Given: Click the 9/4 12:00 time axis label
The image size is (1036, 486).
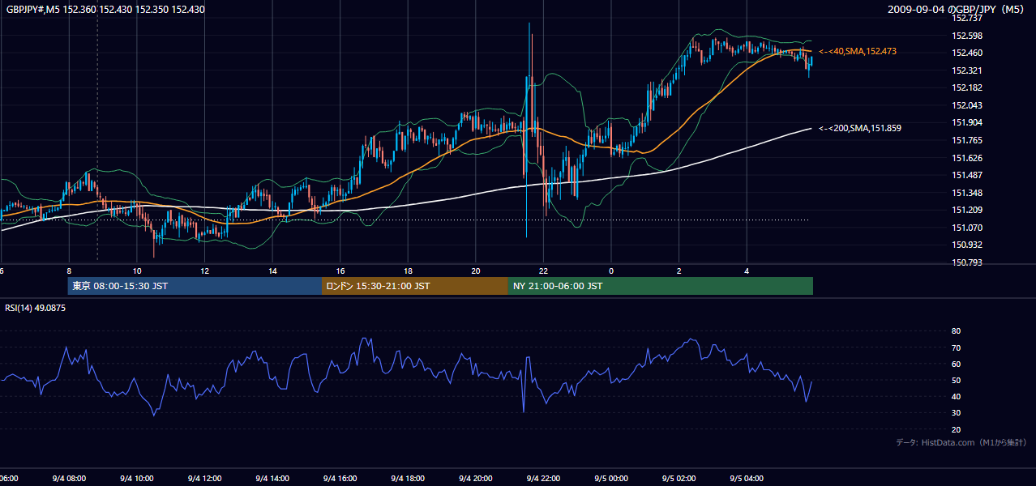Looking at the screenshot, I should pyautogui.click(x=204, y=478).
